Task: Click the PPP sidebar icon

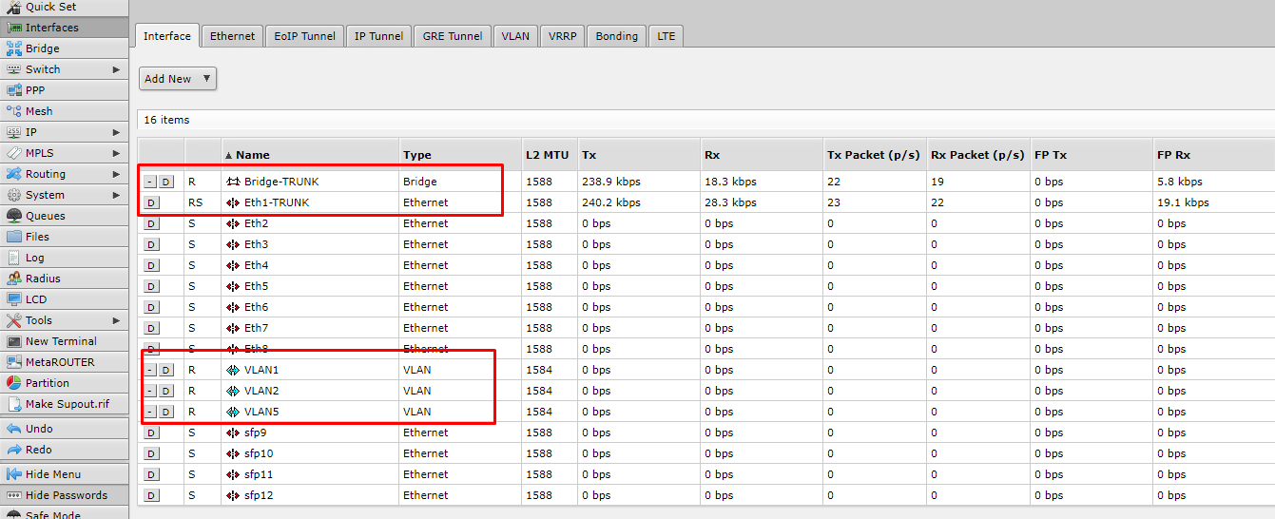Action: (14, 90)
